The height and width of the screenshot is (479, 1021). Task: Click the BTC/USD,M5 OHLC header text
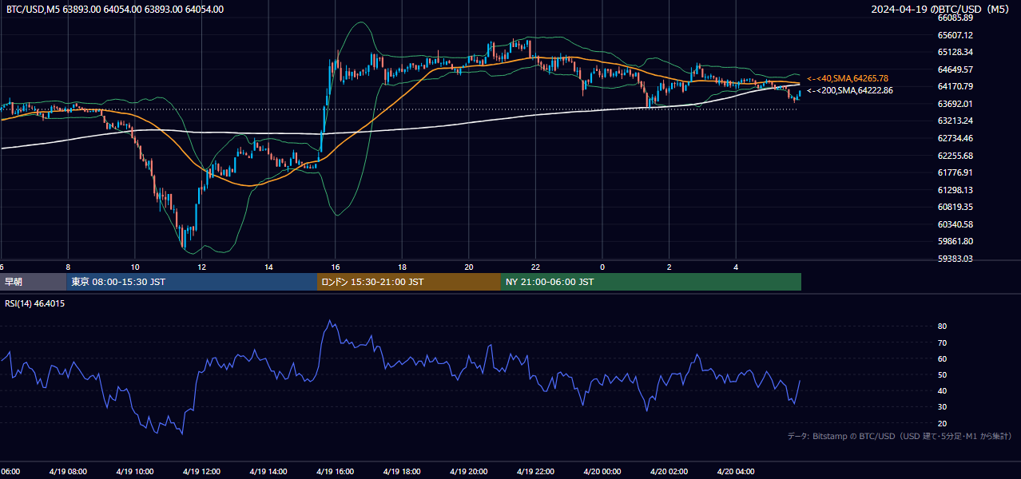(x=115, y=10)
